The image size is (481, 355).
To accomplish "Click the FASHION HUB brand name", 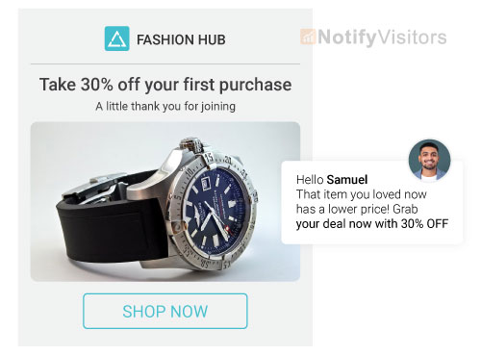I will tap(181, 39).
